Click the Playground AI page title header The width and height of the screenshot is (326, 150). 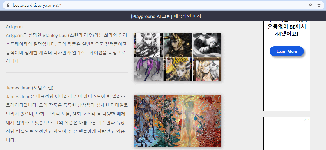[166, 16]
